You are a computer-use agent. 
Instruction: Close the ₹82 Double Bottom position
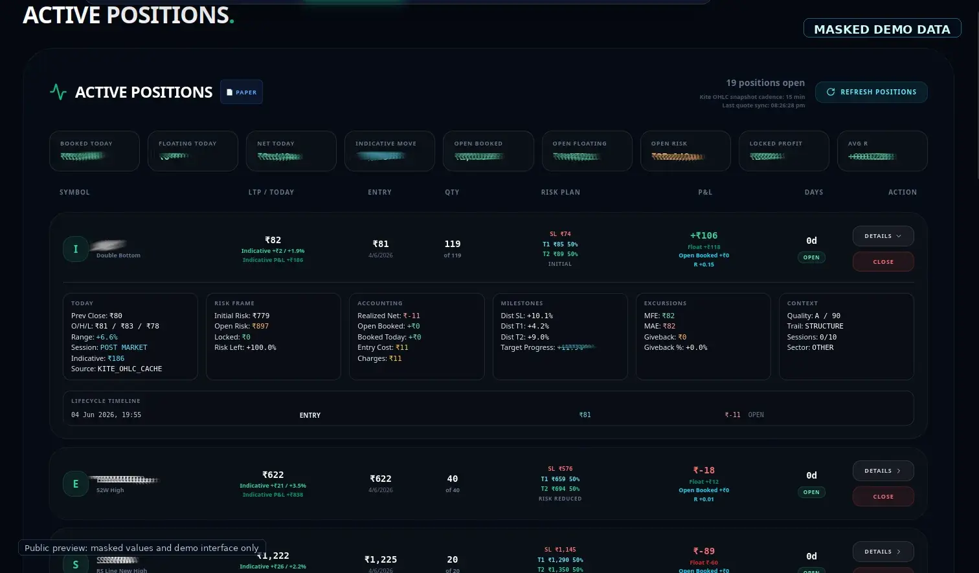point(883,262)
